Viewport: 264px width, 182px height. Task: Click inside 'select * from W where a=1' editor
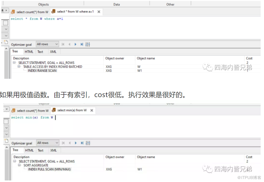(135, 28)
